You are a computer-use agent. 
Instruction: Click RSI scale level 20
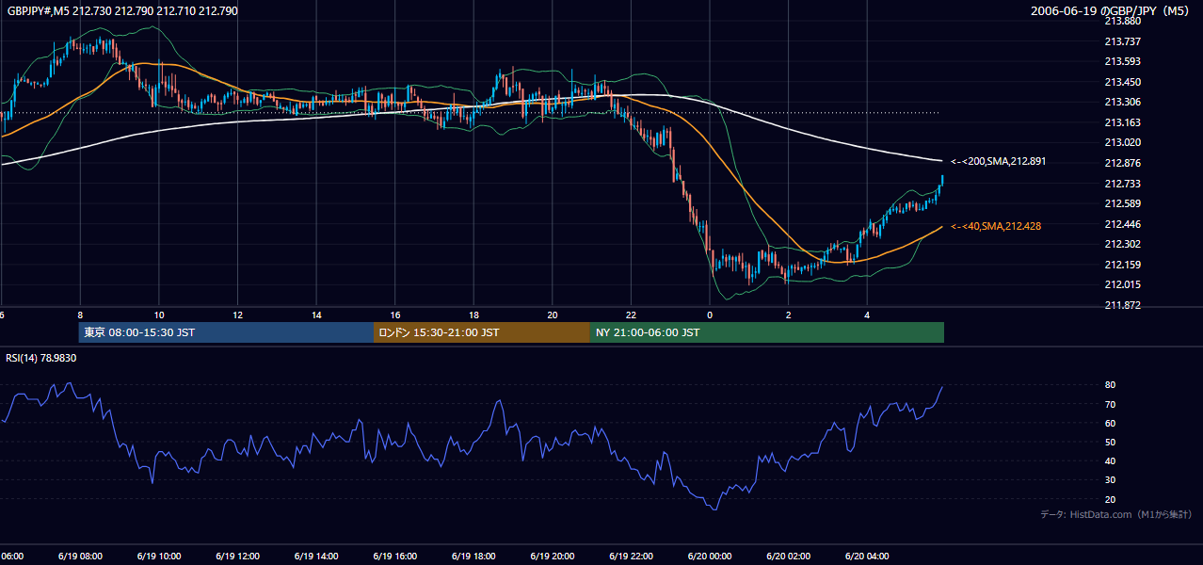pos(1110,499)
